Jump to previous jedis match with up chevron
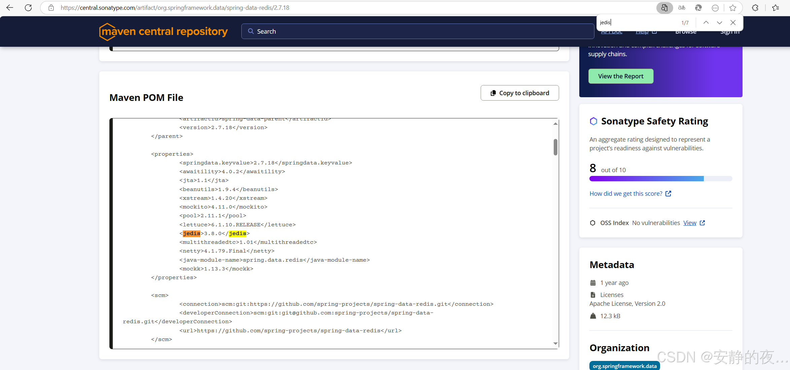The width and height of the screenshot is (790, 370). coord(706,22)
